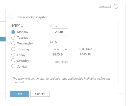Pick Thursday for the snapshot

pyautogui.click(x=13, y=49)
